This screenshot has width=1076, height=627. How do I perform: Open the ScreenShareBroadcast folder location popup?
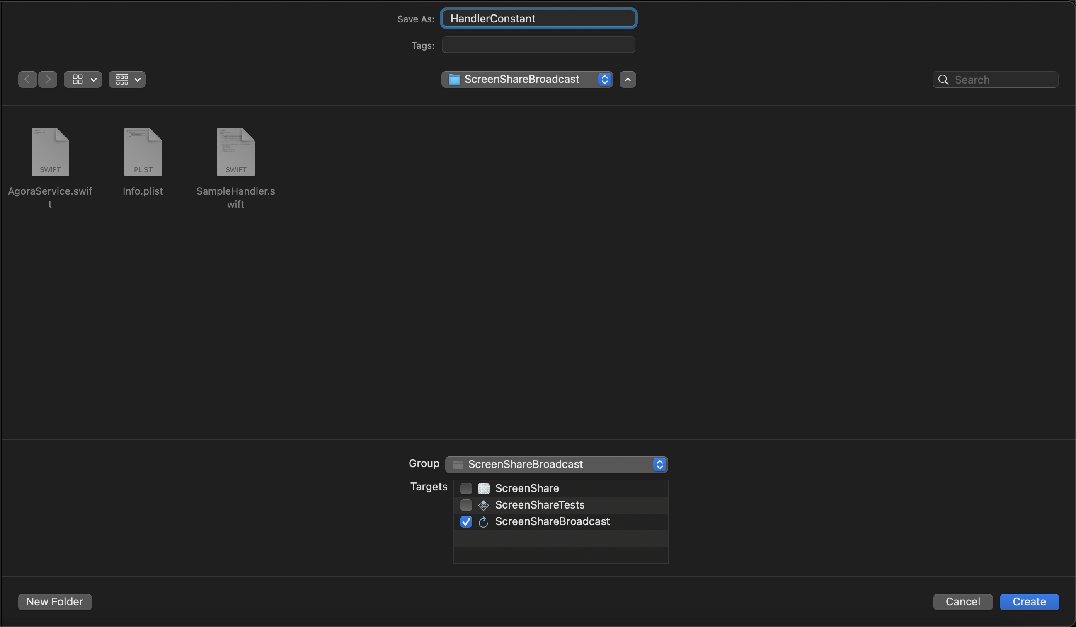(527, 80)
